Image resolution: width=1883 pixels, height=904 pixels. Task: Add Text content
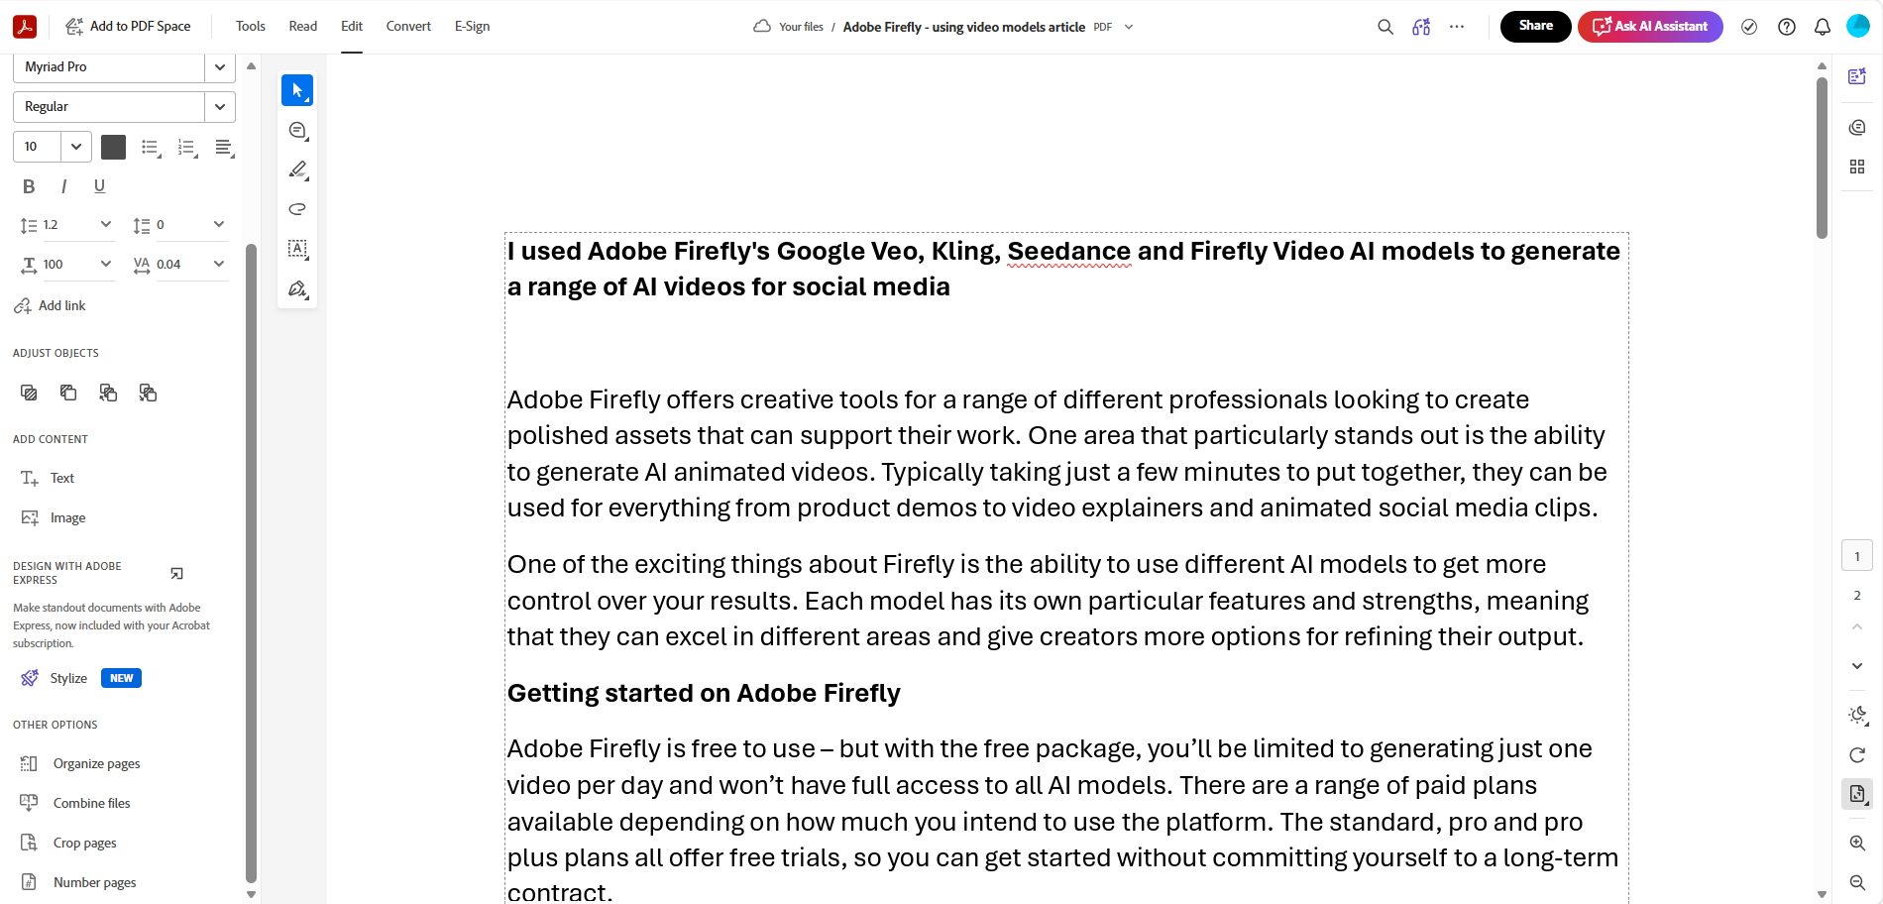(49, 478)
